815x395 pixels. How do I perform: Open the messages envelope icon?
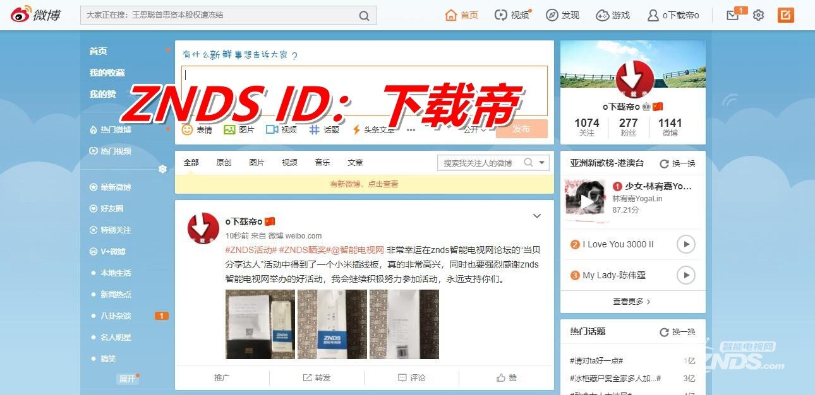733,15
